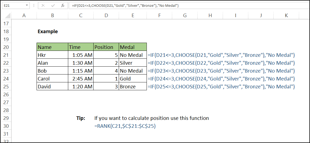Image resolution: width=310 pixels, height=143 pixels.
Task: Click the bold Example heading cell
Action: point(48,32)
